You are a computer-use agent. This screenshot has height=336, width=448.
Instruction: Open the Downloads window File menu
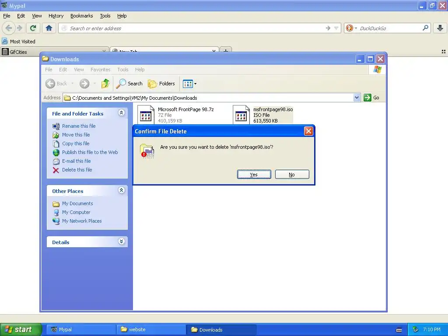tap(49, 70)
